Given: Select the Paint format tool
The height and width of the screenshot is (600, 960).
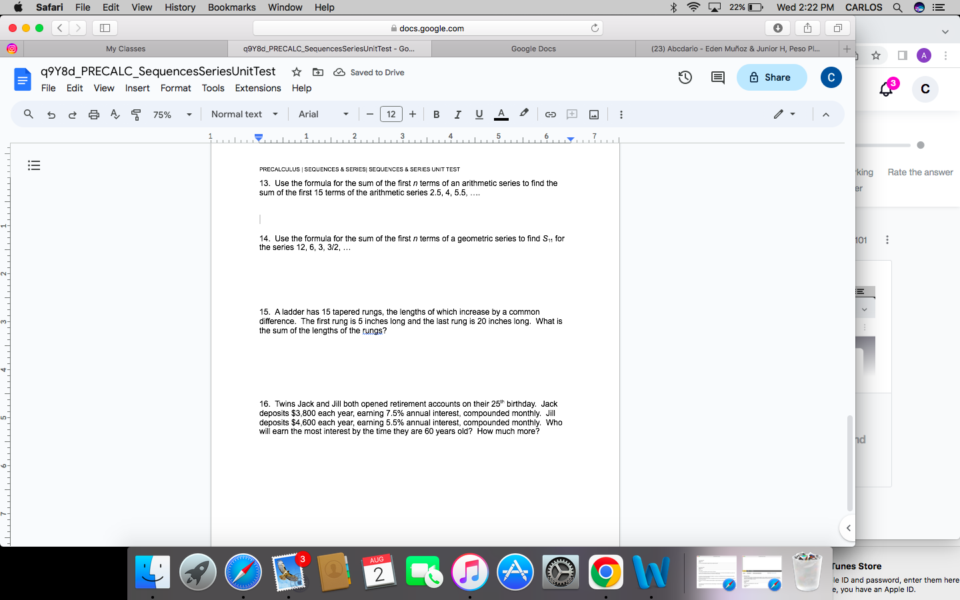Looking at the screenshot, I should point(136,114).
